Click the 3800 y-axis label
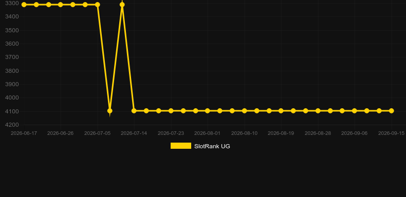Viewport: 406px width, 197px height. click(12, 71)
